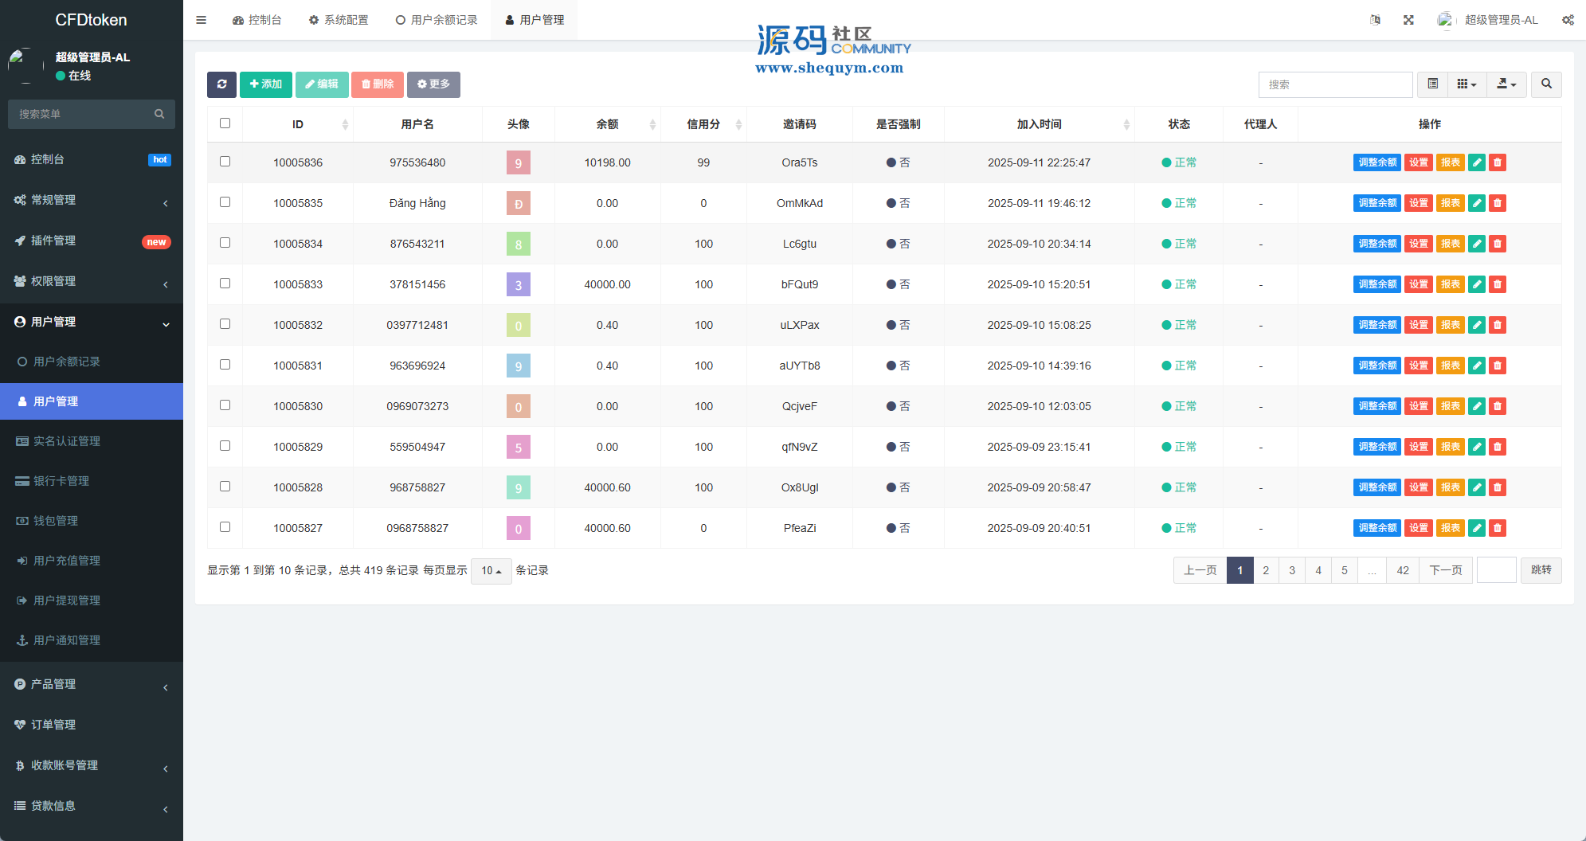
Task: Select the checkbox for user 10005833
Action: coord(225,284)
